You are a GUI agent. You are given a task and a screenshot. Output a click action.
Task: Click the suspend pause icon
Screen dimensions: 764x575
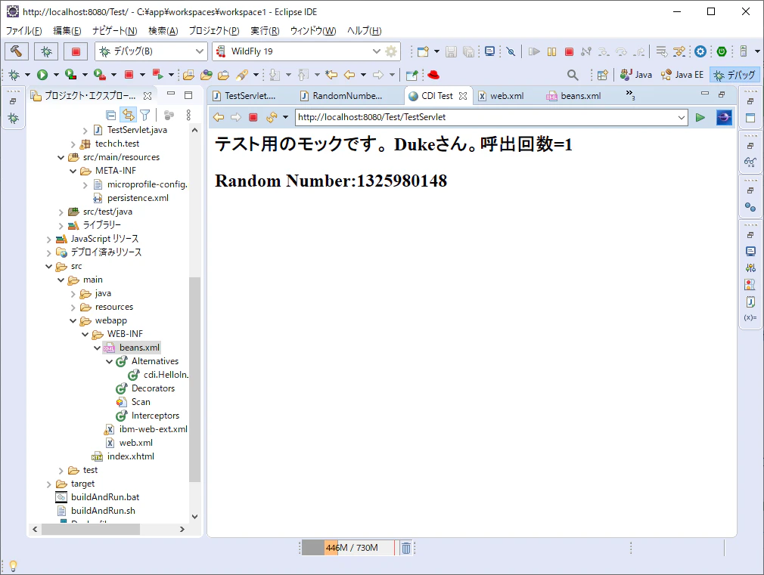point(551,51)
